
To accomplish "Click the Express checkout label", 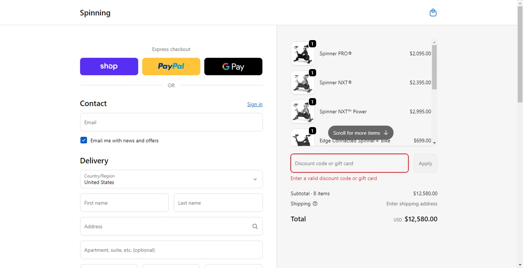I will [171, 49].
